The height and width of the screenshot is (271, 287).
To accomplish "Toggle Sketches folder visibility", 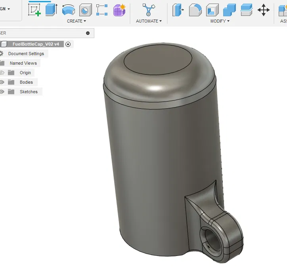I will point(2,92).
